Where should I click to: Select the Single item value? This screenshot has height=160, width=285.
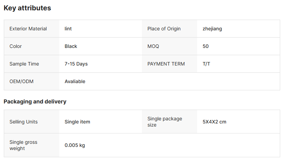[x=78, y=122]
